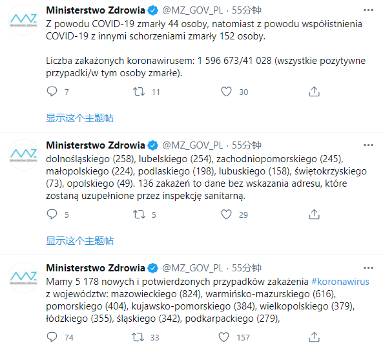Open more options menu on the second tweet
383x356 pixels.
[368, 145]
